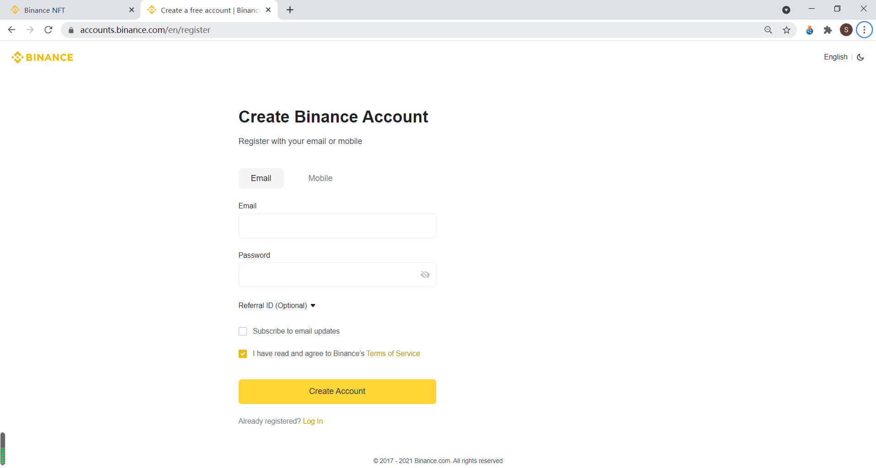The image size is (876, 468).
Task: Bookmark this page with the star icon
Action: [786, 30]
